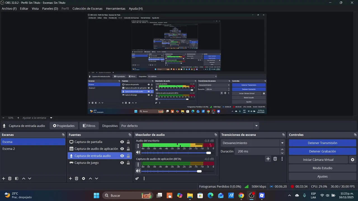Hide the Captura de juego source
The image size is (358, 201).
tap(122, 163)
